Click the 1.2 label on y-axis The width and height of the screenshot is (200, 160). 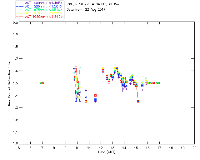(15, 120)
